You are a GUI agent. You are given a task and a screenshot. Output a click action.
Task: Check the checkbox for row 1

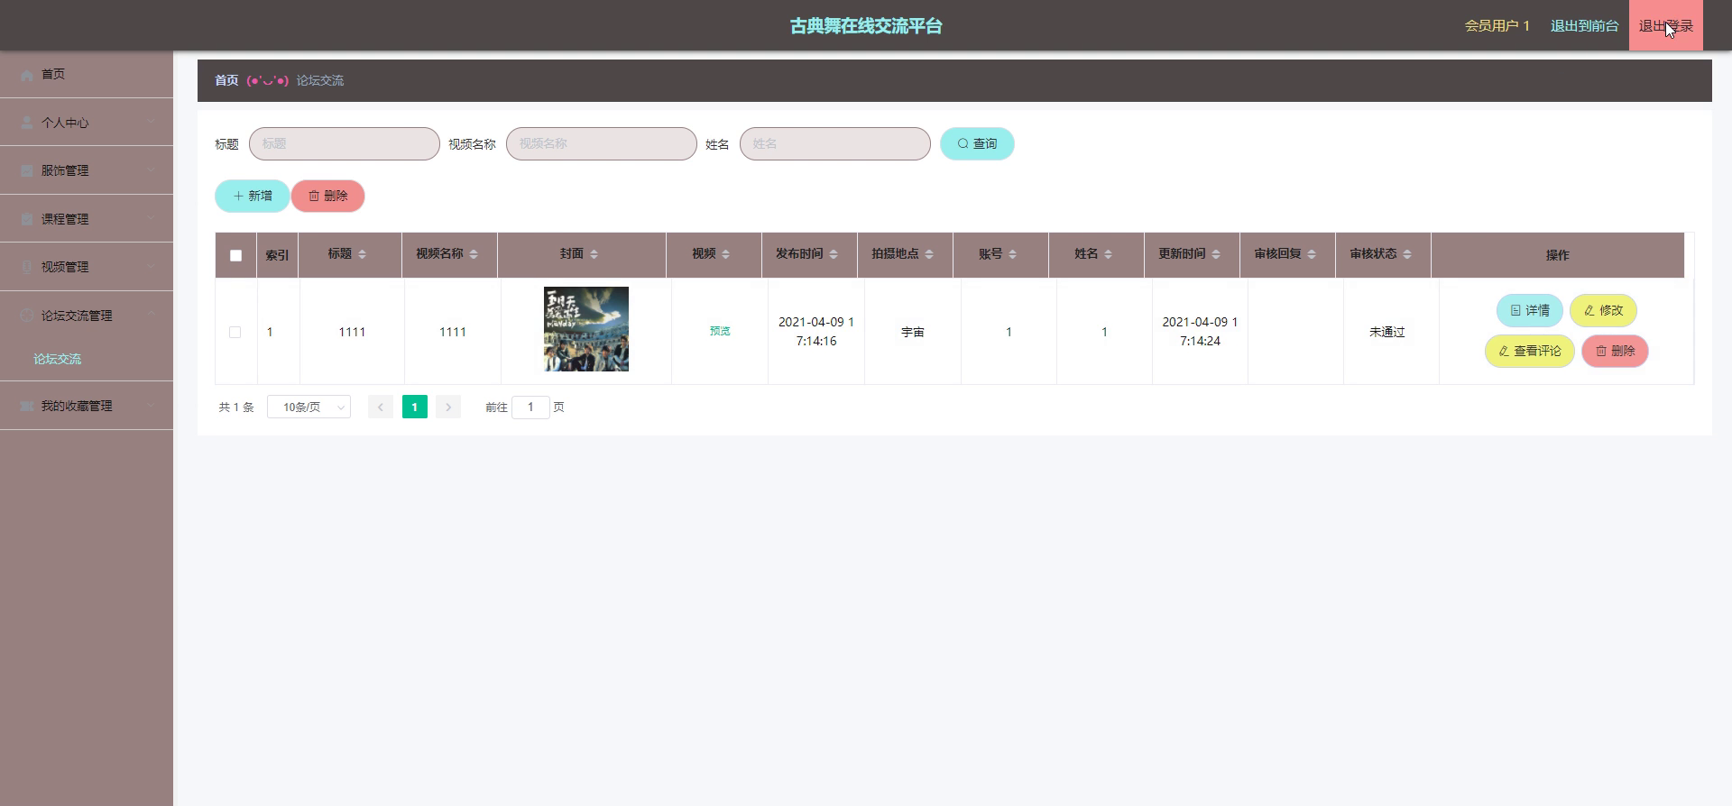pyautogui.click(x=235, y=332)
